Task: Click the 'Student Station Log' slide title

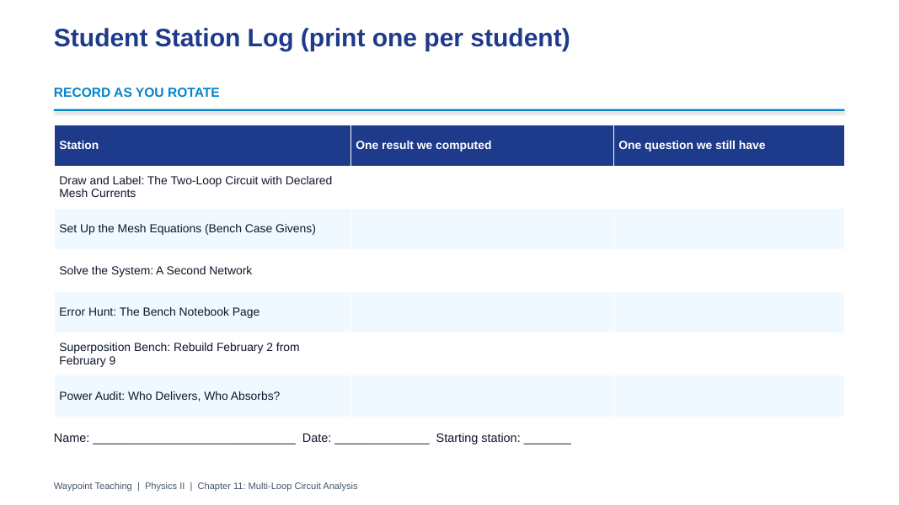Action: [312, 39]
